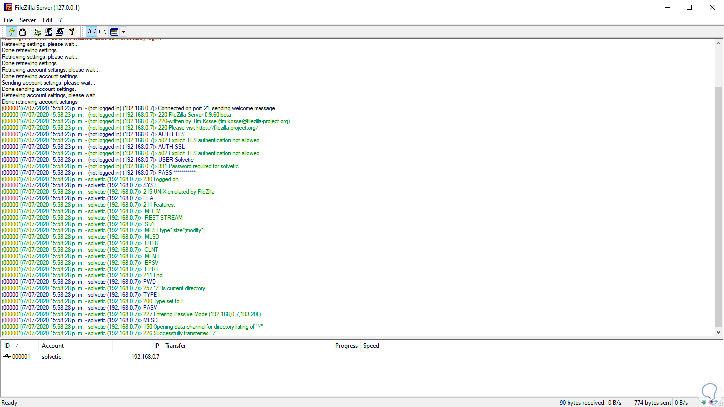Screen dimensions: 724x407
Task: Click the '220-written by Tim Kosse' log line
Action: (x=146, y=121)
